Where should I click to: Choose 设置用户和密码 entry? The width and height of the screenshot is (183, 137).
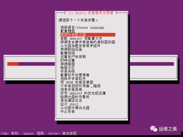click(x=73, y=57)
